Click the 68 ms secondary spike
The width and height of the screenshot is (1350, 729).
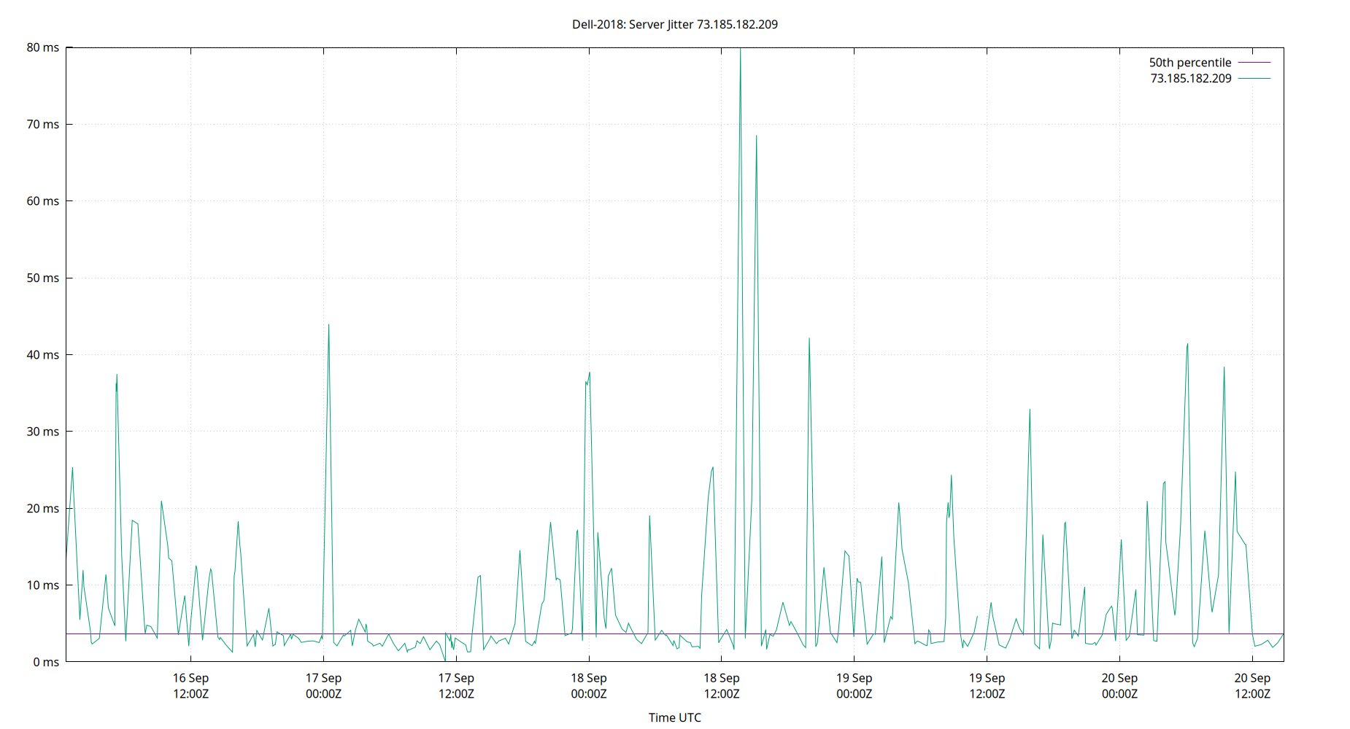pyautogui.click(x=756, y=136)
